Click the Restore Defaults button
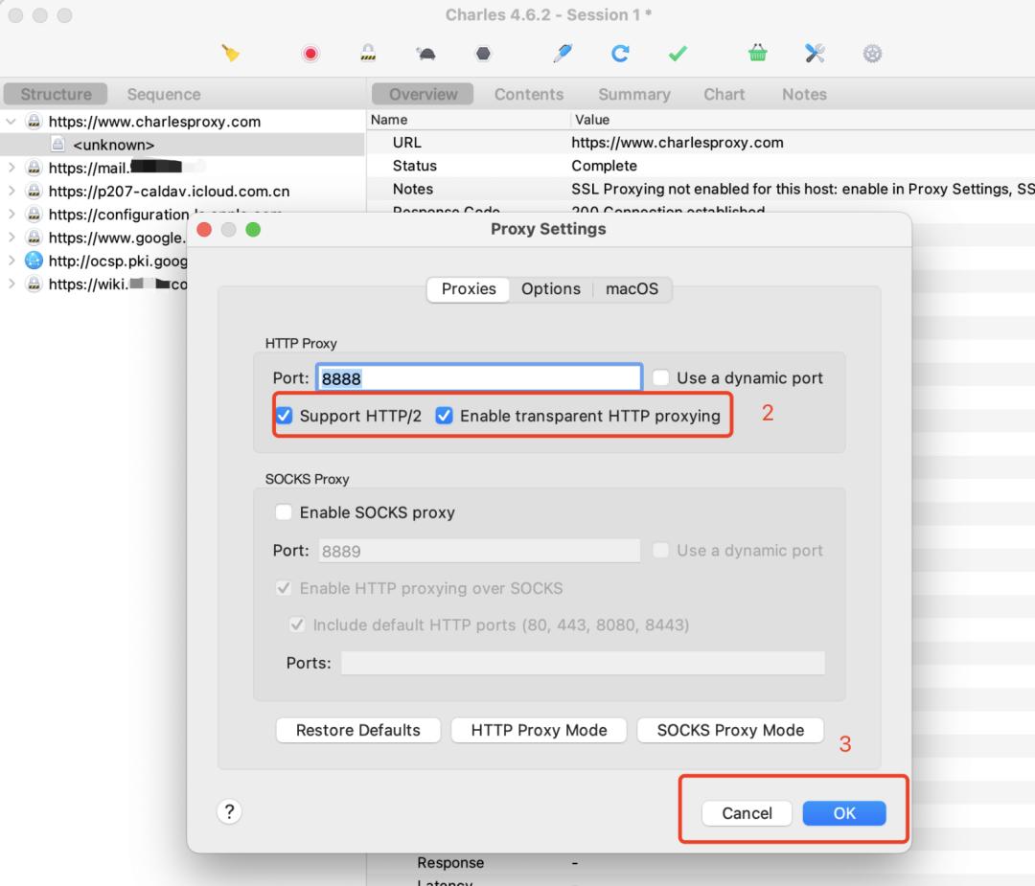This screenshot has height=886, width=1035. coord(357,730)
